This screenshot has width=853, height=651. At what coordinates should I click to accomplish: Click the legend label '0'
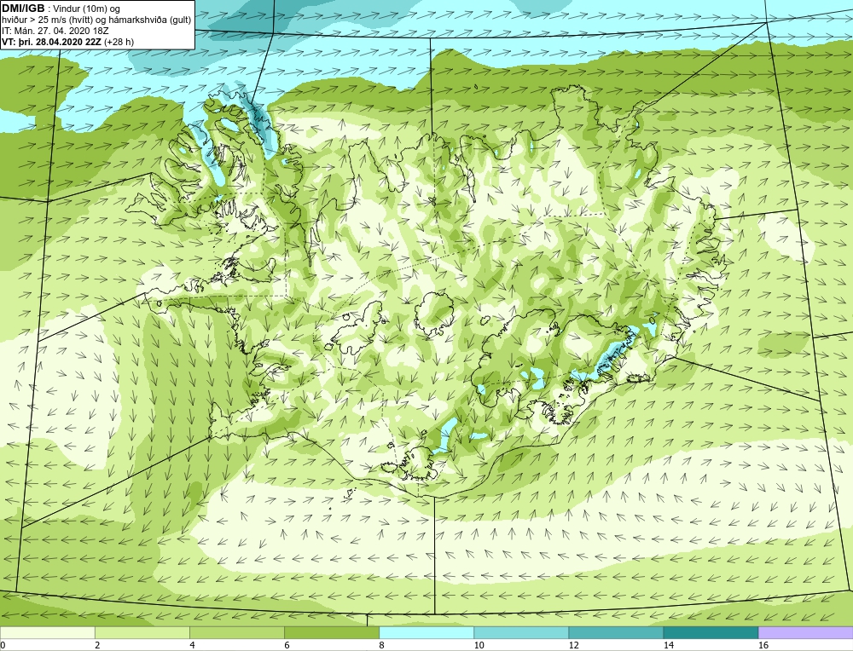(x=3, y=645)
